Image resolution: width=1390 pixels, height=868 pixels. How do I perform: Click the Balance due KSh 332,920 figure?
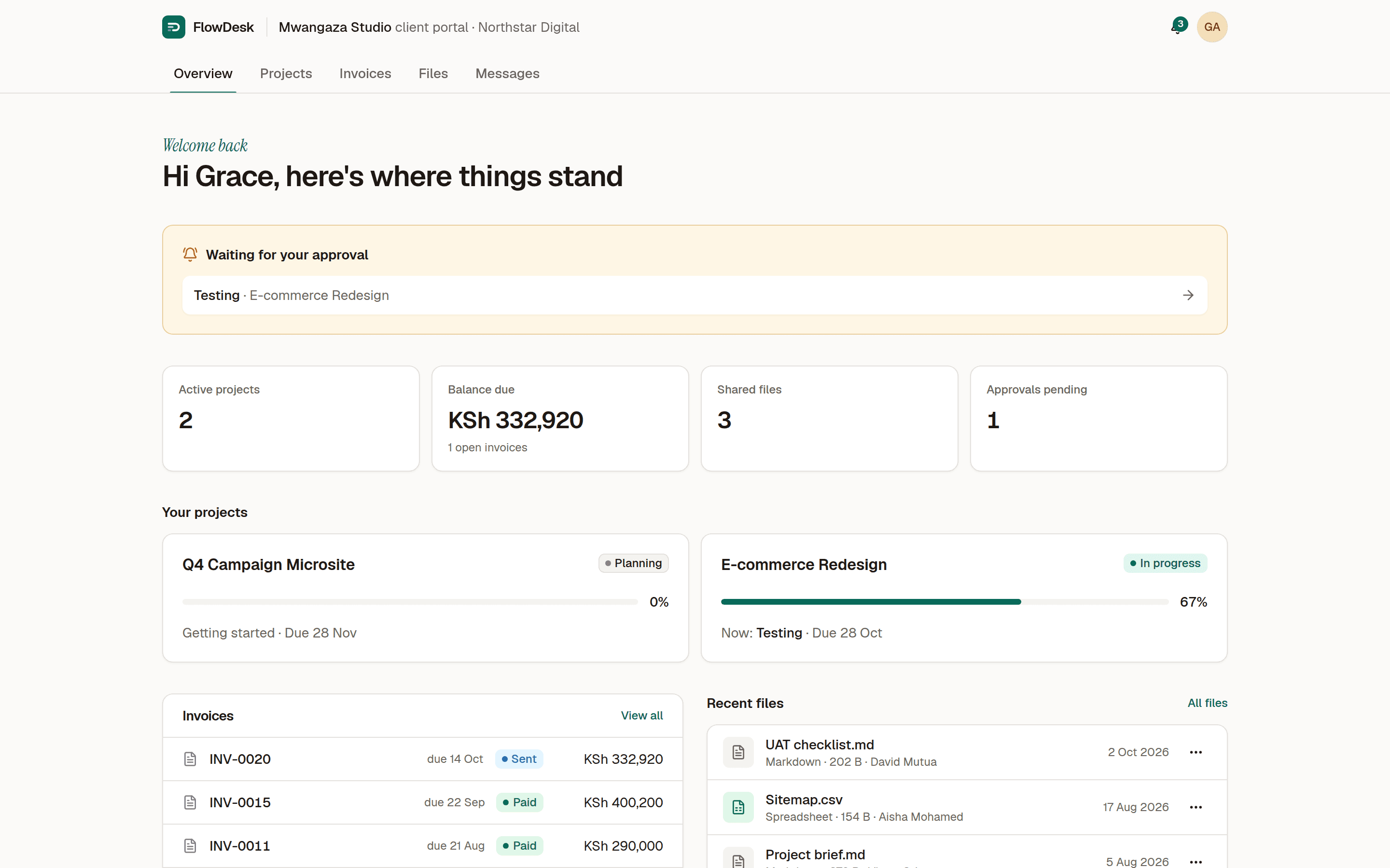point(515,420)
